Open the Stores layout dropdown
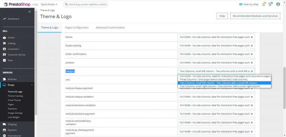The height and width of the screenshot is (137, 286). [216, 37]
